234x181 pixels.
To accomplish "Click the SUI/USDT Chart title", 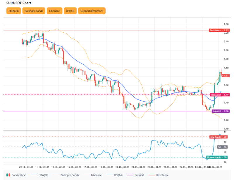I will click(x=19, y=3).
